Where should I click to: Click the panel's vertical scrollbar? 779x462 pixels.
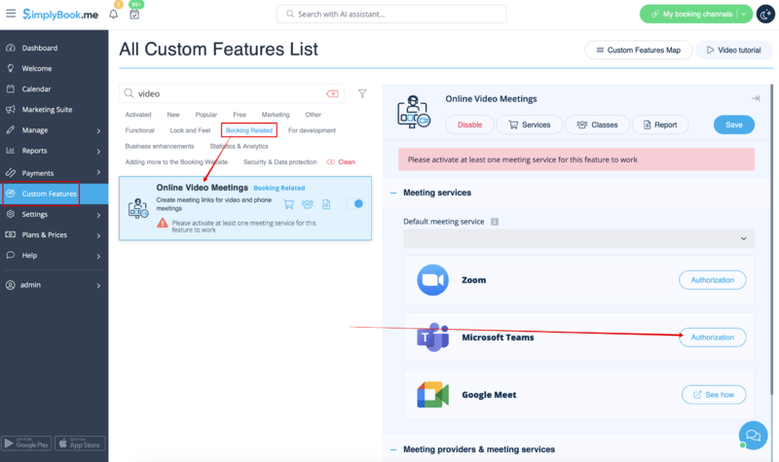(771, 238)
